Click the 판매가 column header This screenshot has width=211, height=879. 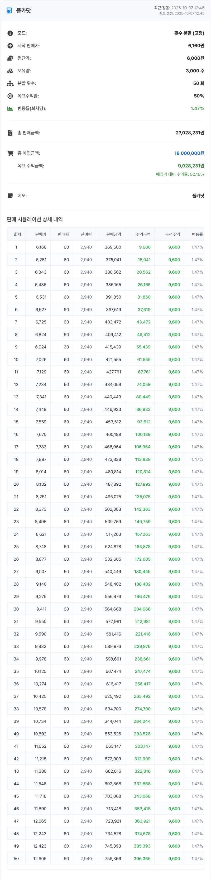[41, 235]
